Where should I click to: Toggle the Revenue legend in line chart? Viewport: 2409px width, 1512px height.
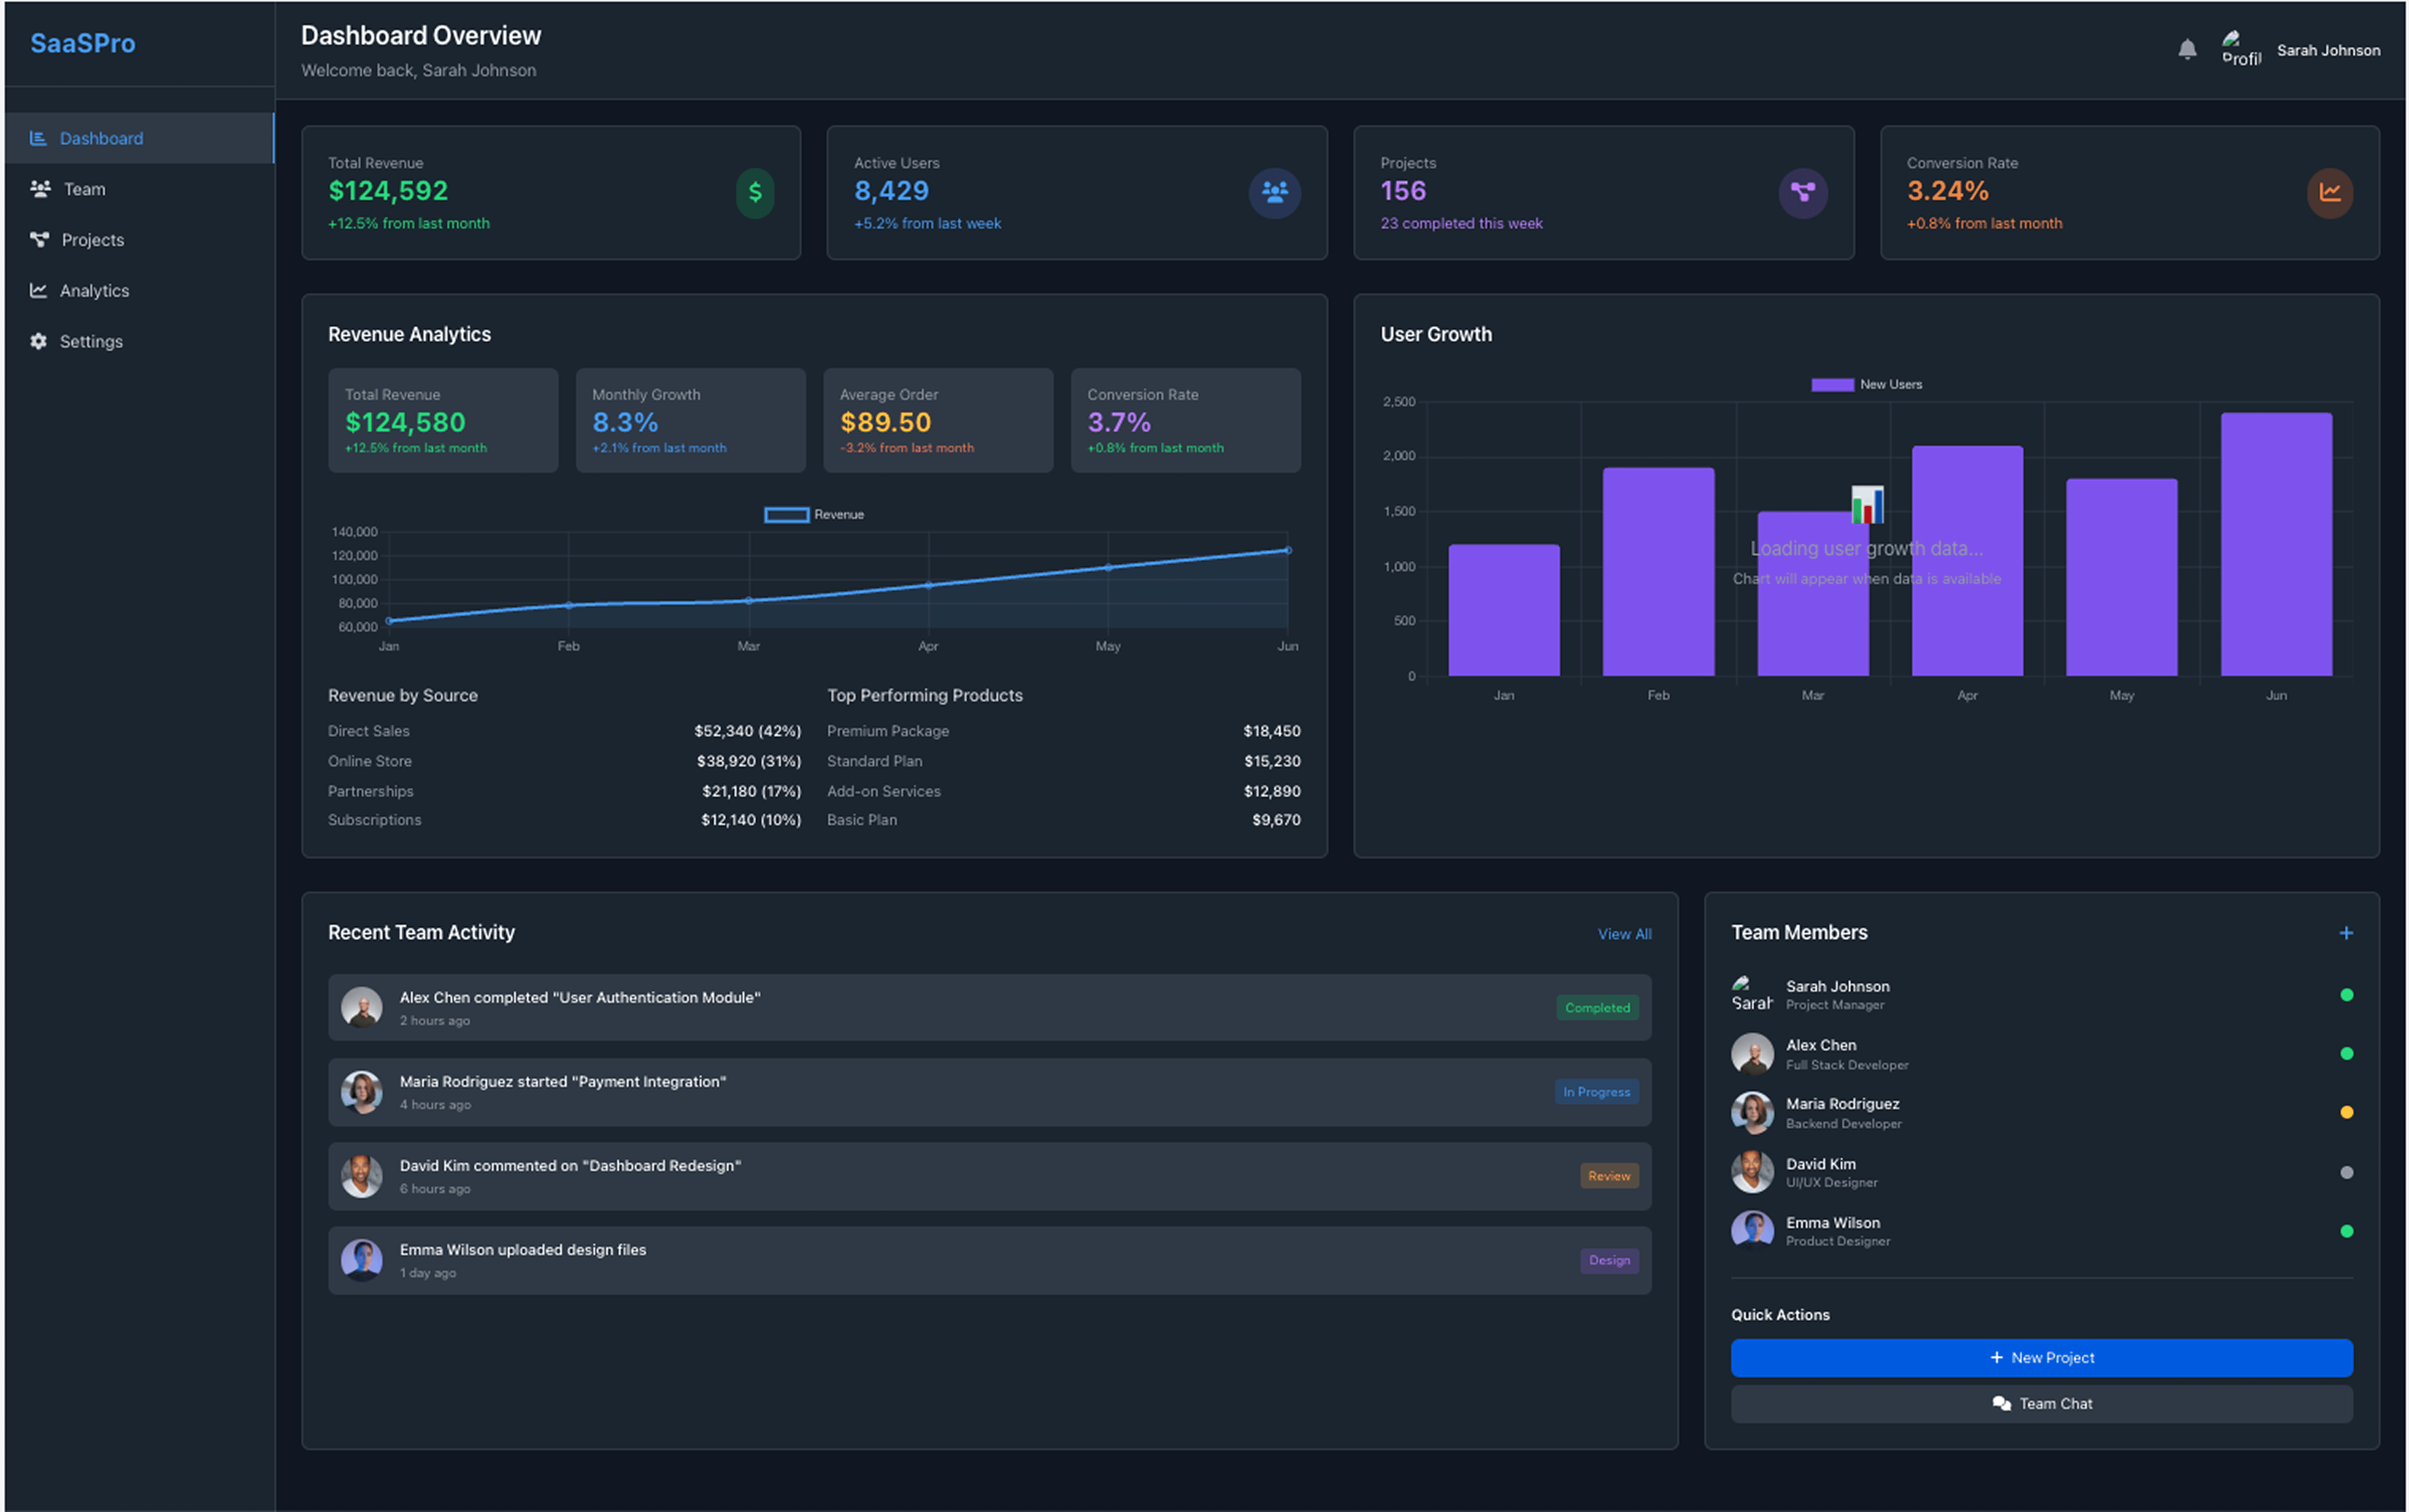coord(814,514)
